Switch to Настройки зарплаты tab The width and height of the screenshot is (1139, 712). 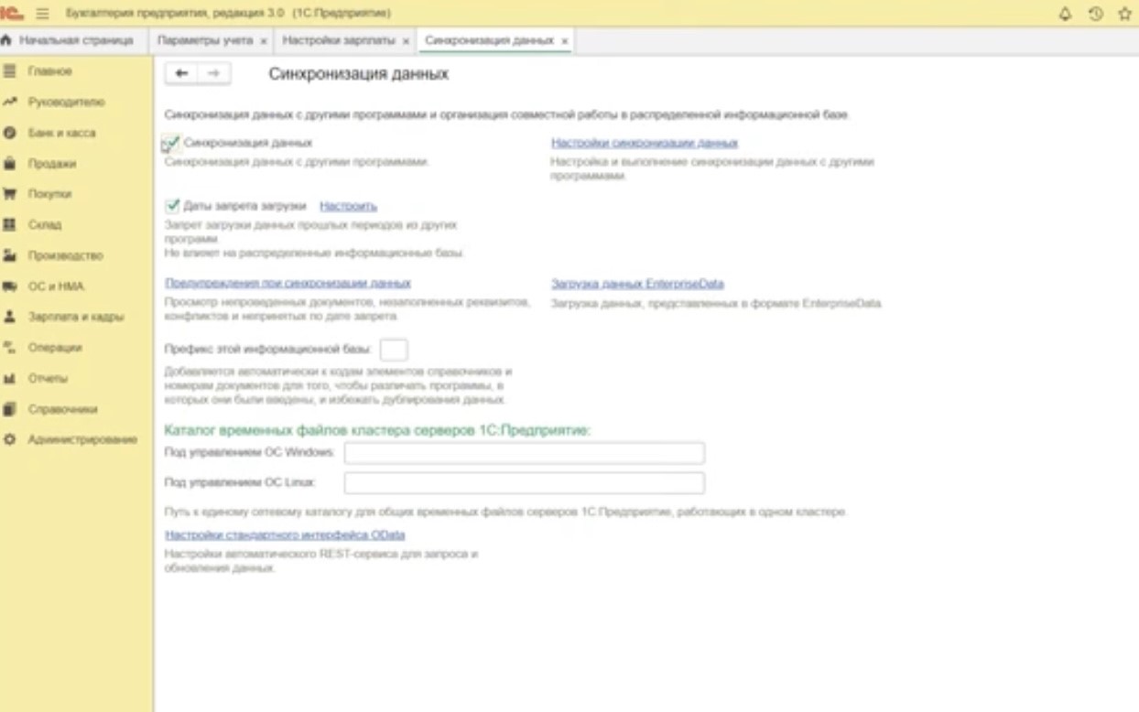[x=338, y=41]
